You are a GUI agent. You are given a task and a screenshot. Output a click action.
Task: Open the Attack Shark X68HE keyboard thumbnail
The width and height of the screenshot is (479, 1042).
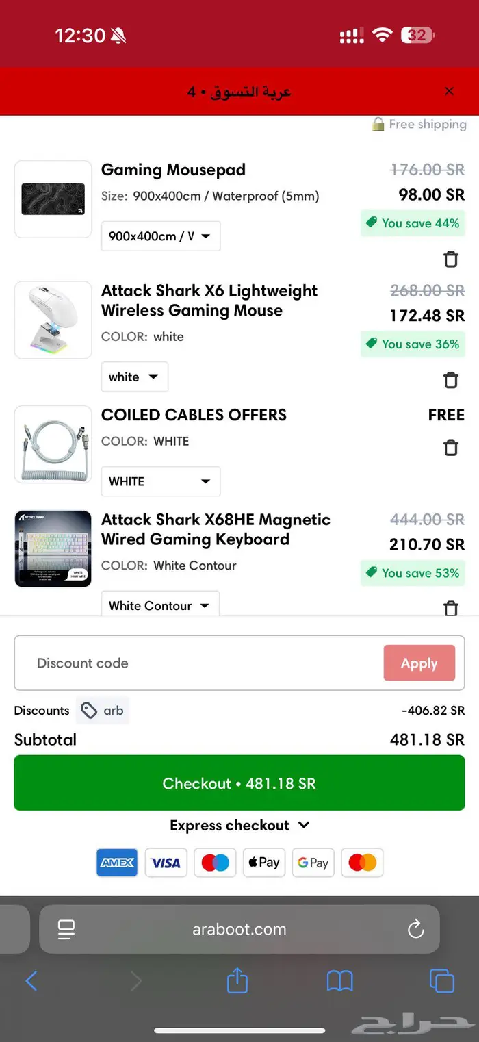(x=53, y=549)
